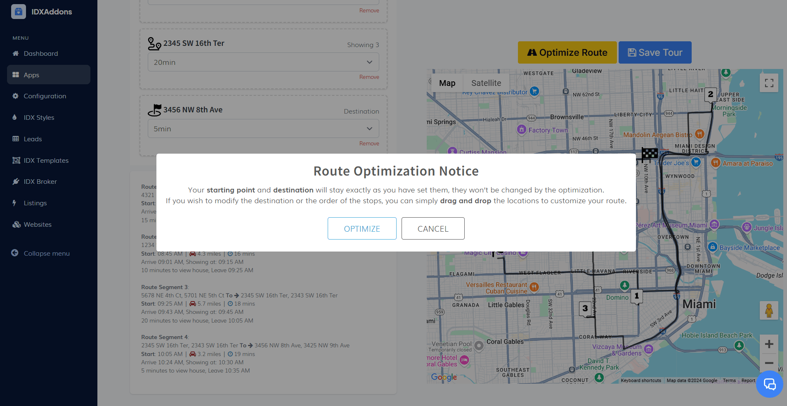The width and height of the screenshot is (787, 406).
Task: Toggle fullscreen map view icon
Action: [769, 83]
